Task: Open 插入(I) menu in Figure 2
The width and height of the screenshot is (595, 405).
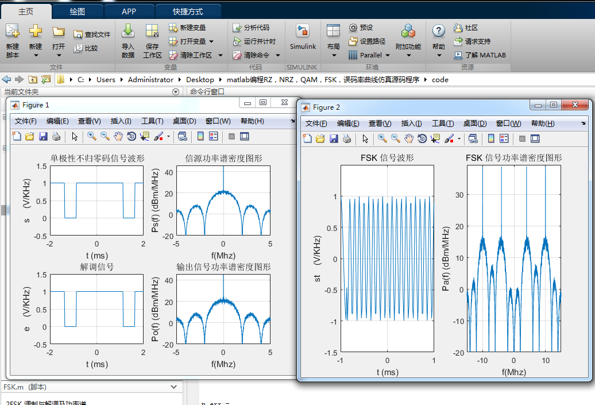Action: coord(411,124)
